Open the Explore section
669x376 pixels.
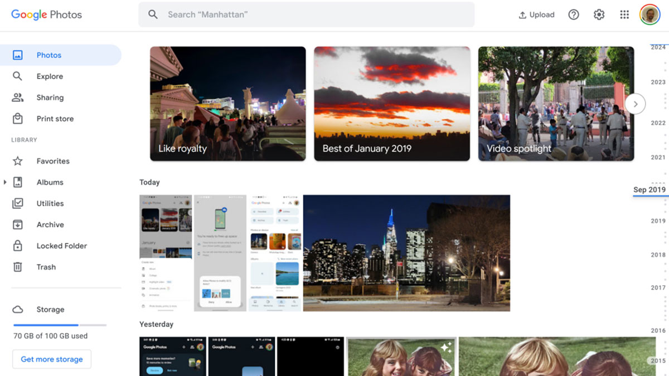(x=50, y=76)
